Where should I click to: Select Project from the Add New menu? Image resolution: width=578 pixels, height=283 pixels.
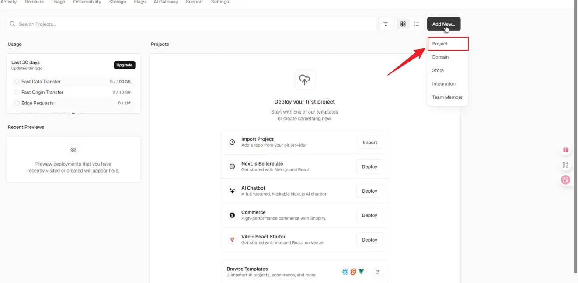[448, 44]
